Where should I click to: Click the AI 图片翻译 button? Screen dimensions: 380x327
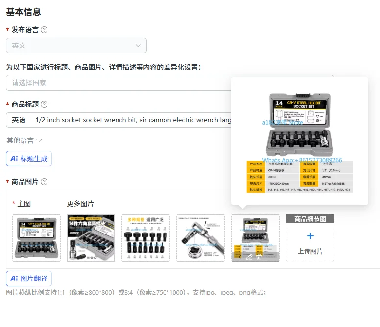pyautogui.click(x=29, y=279)
